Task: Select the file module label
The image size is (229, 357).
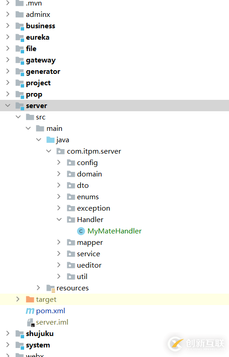Action: coord(31,49)
